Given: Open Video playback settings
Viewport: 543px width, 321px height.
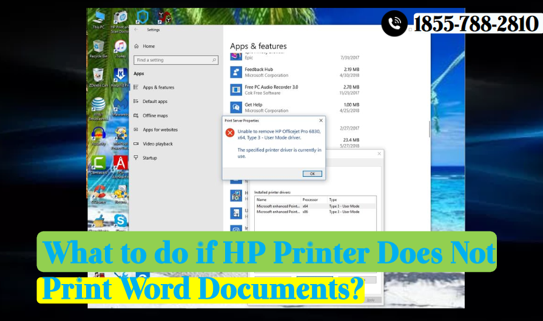Looking at the screenshot, I should pyautogui.click(x=158, y=144).
